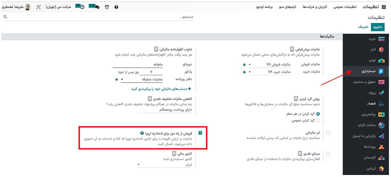
Task: Click the ساعات کارکرد clock icon in sidebar
Action: tap(382, 125)
